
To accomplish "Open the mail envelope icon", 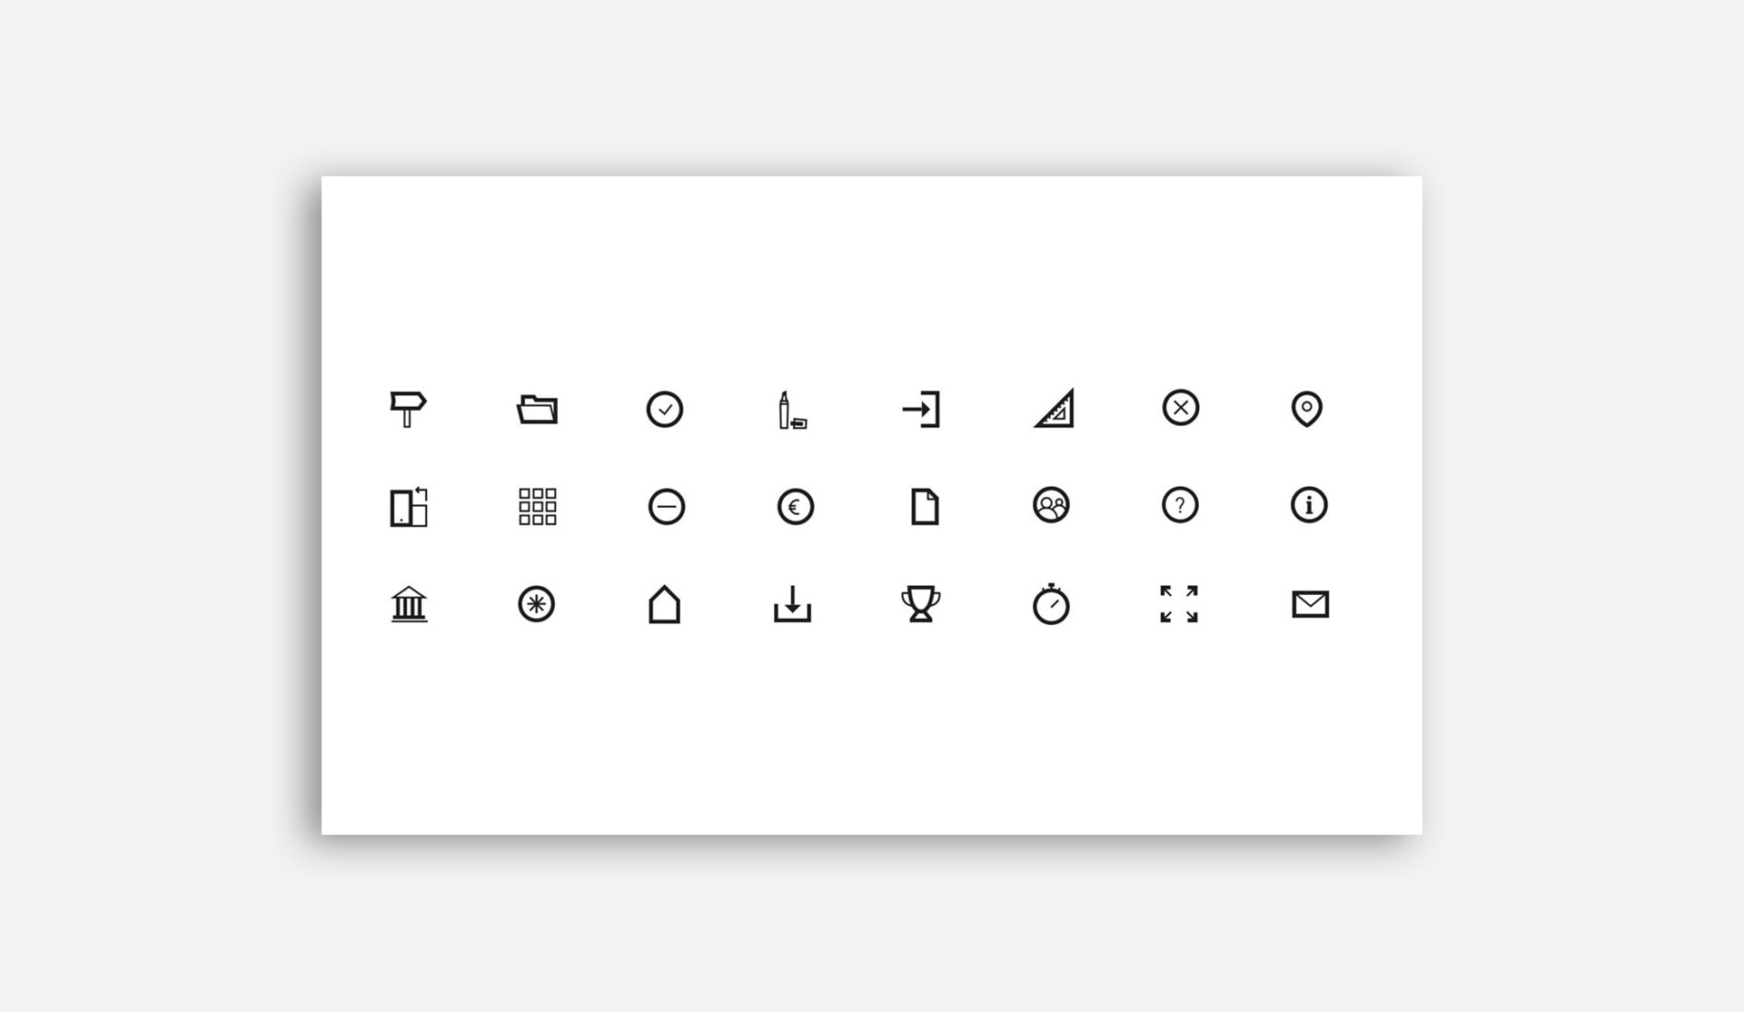I will (x=1310, y=604).
